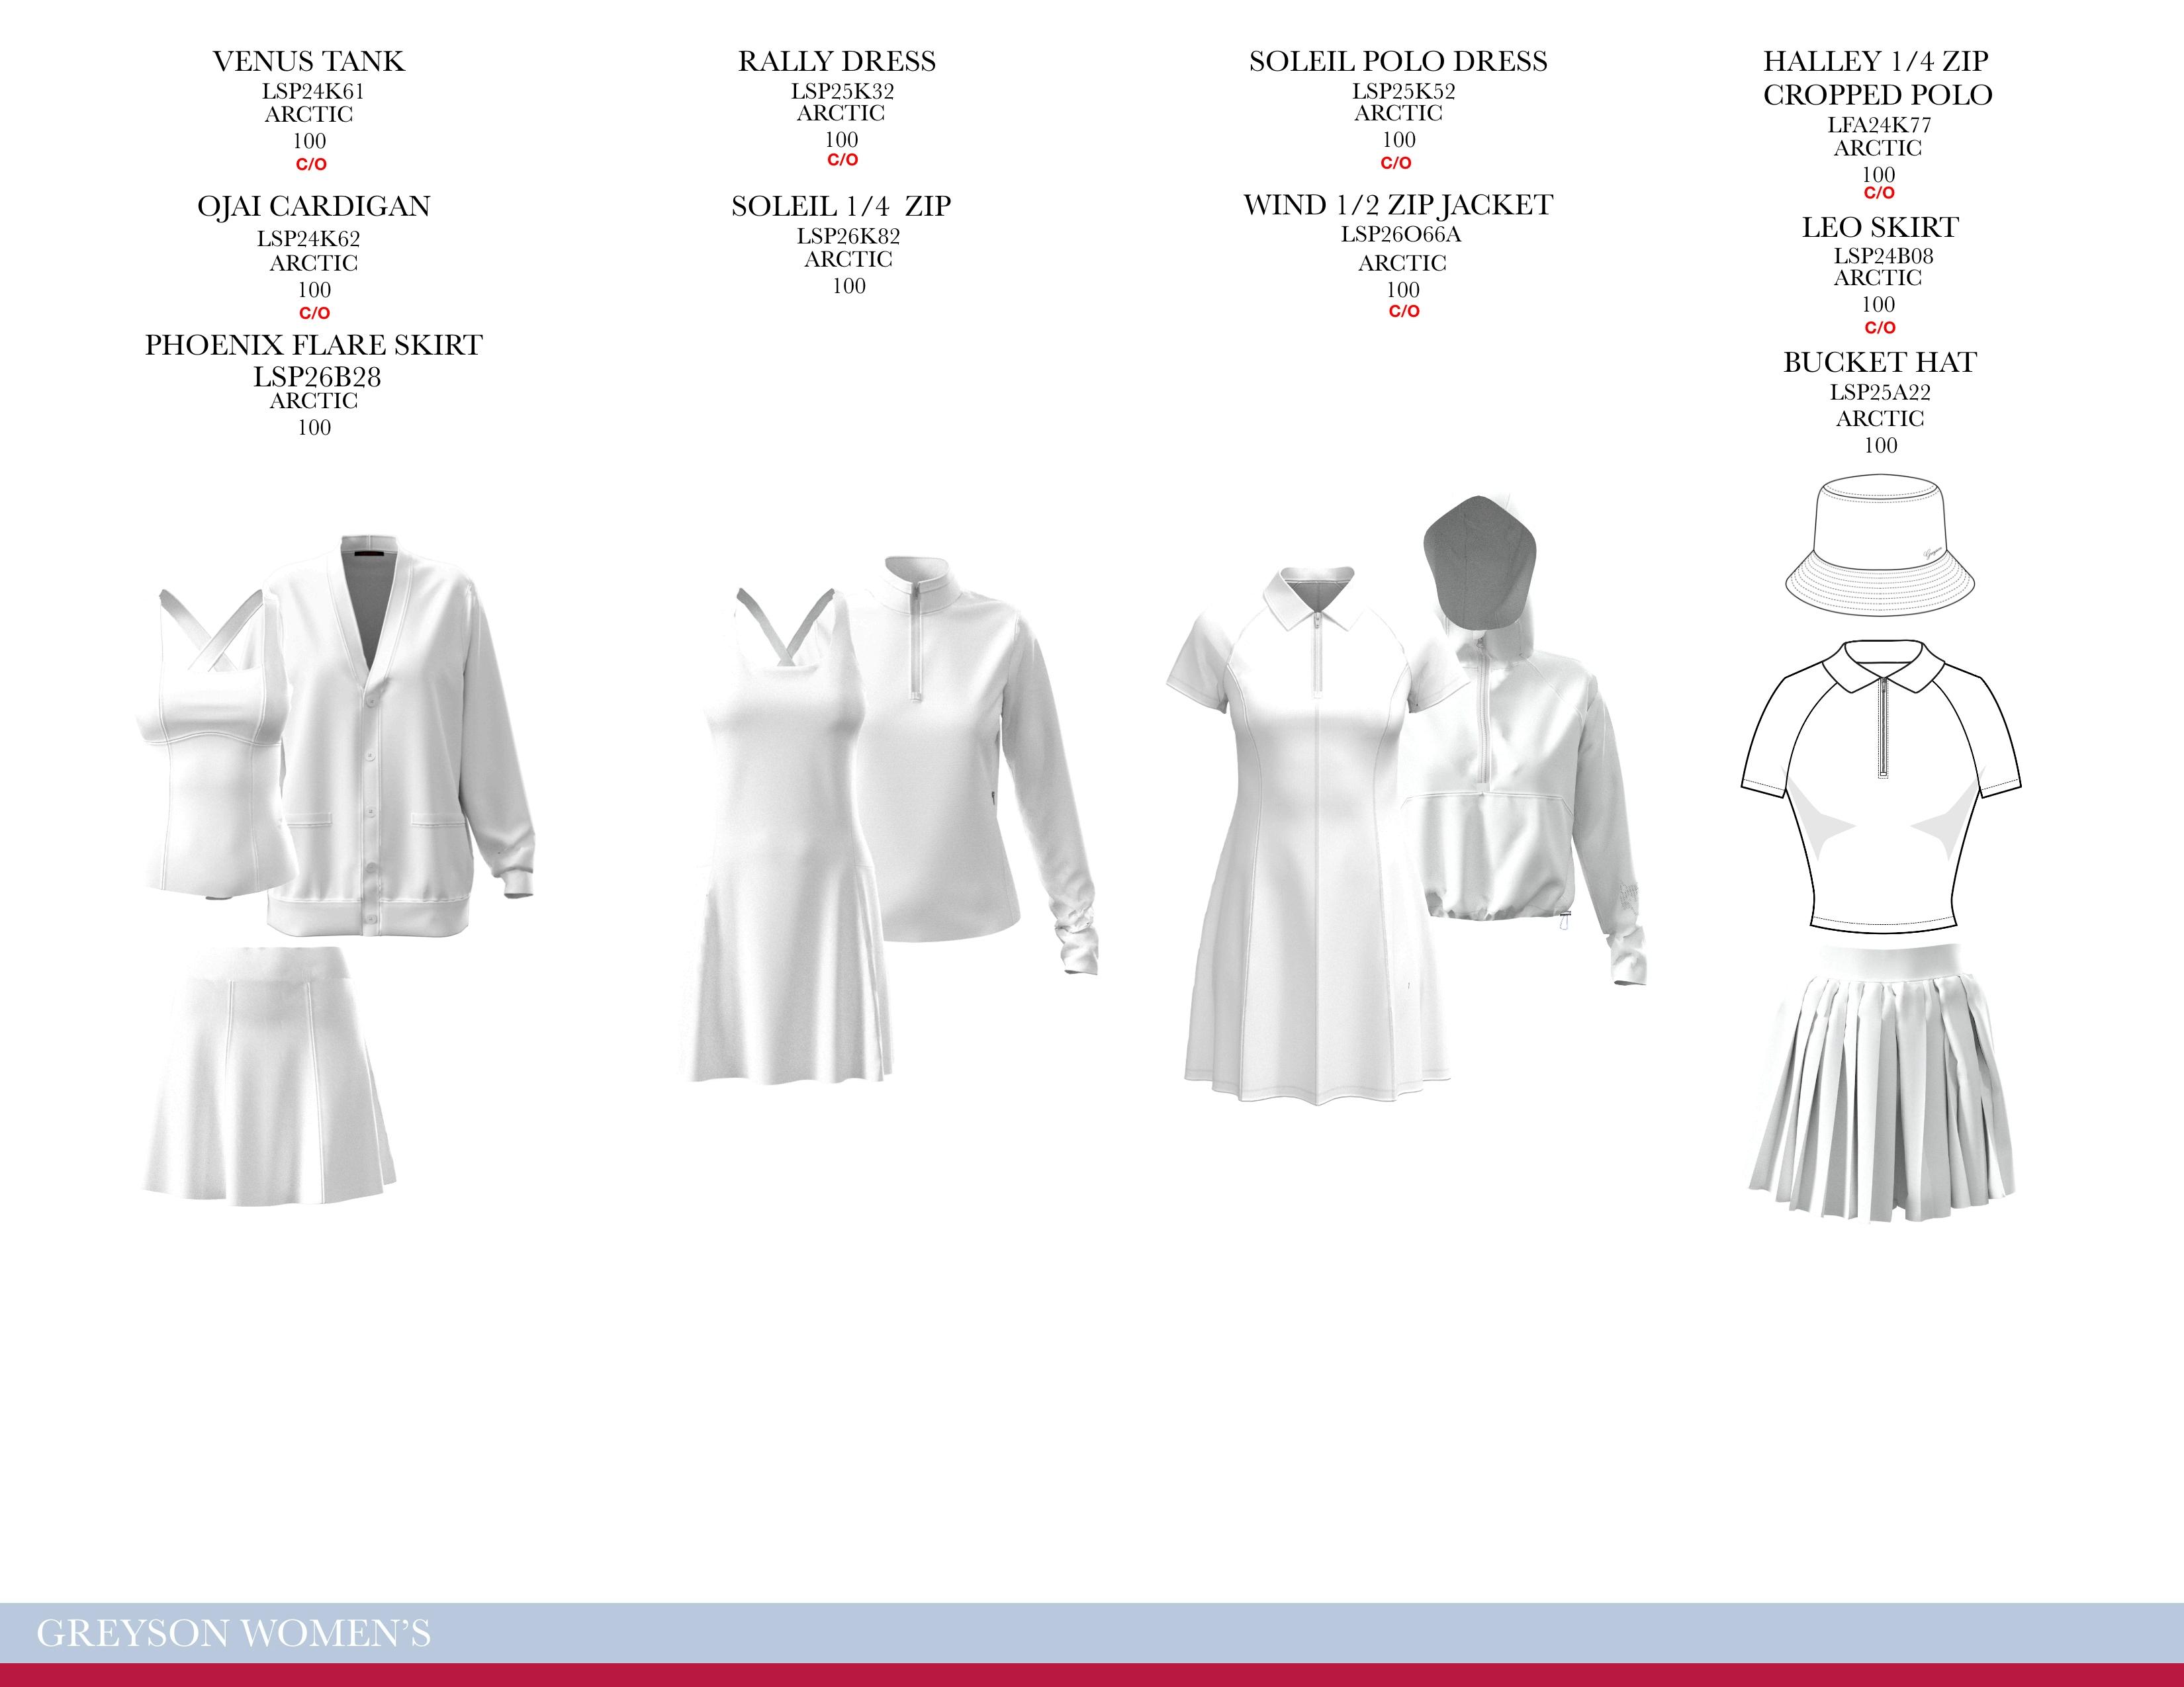Click the WIND 1/2 ZIP JACKET title
Image resolution: width=2184 pixels, height=1687 pixels.
click(1398, 206)
